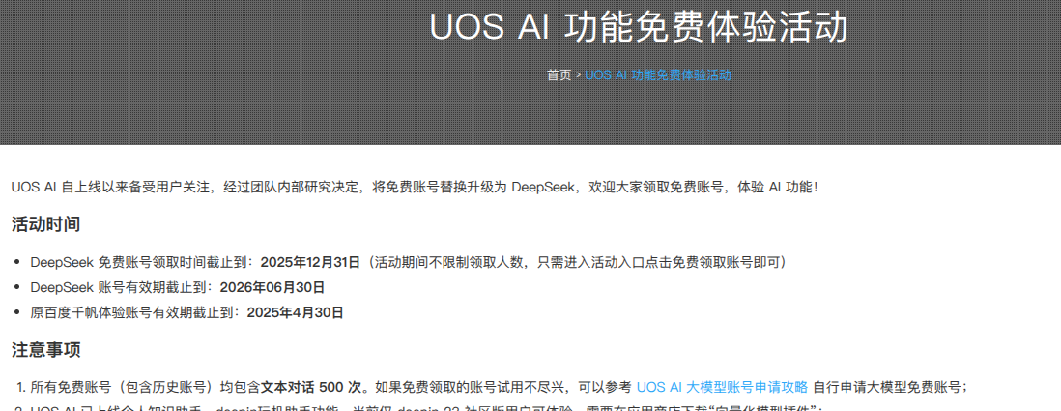Click the large page title UOS AI 功能免费体验活动
Screen dimensions: 1061x411
(x=639, y=28)
